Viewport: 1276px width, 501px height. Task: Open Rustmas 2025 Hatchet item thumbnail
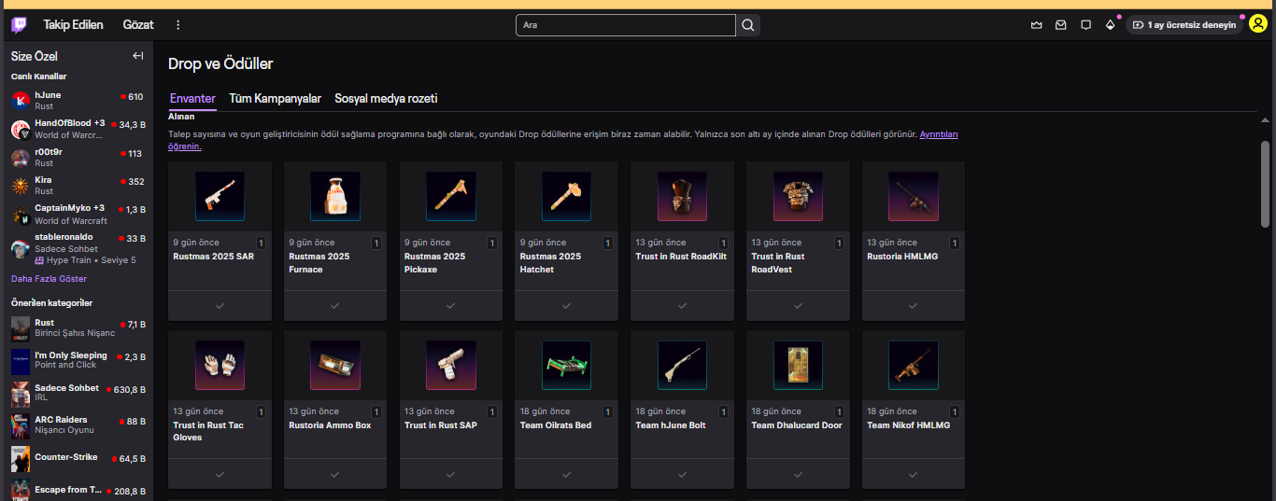click(566, 196)
